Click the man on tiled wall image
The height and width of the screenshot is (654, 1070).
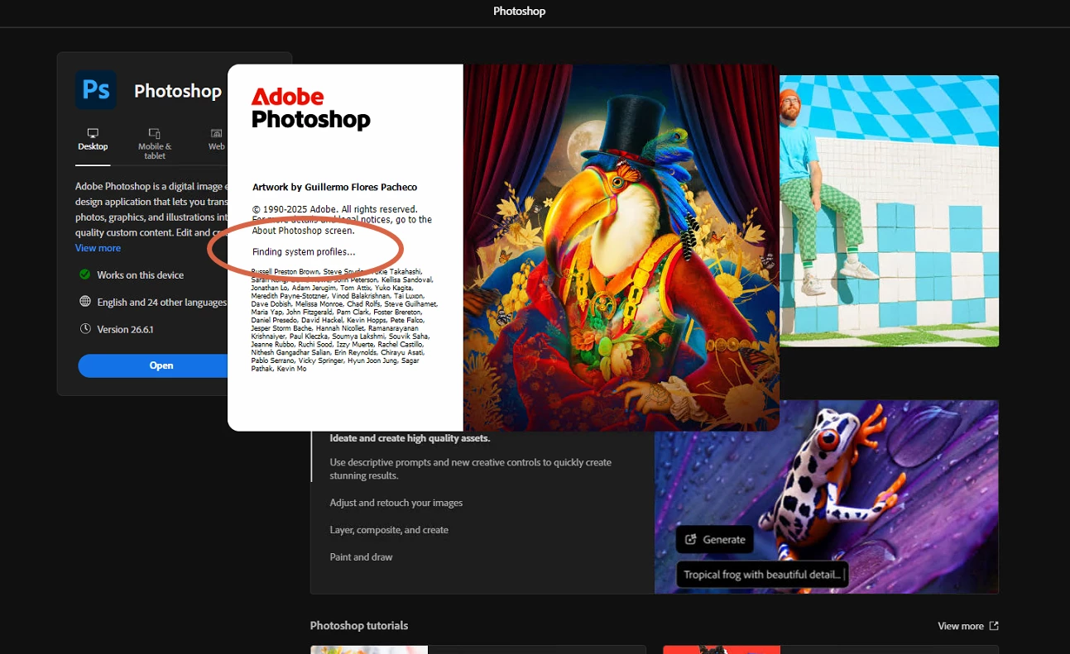[x=889, y=211]
